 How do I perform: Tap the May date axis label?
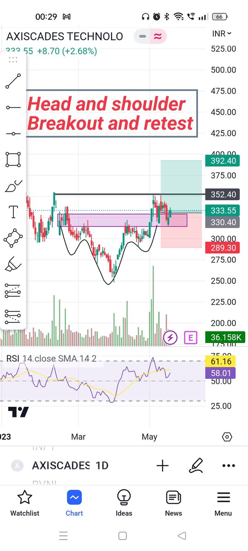[150, 437]
